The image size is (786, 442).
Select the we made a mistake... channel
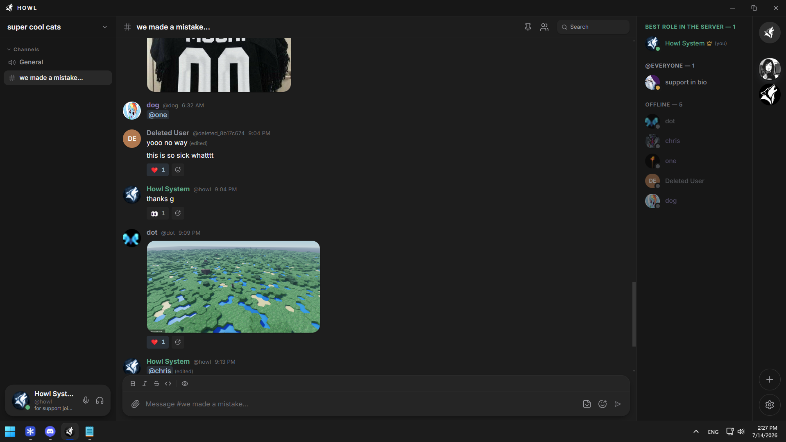coord(58,78)
